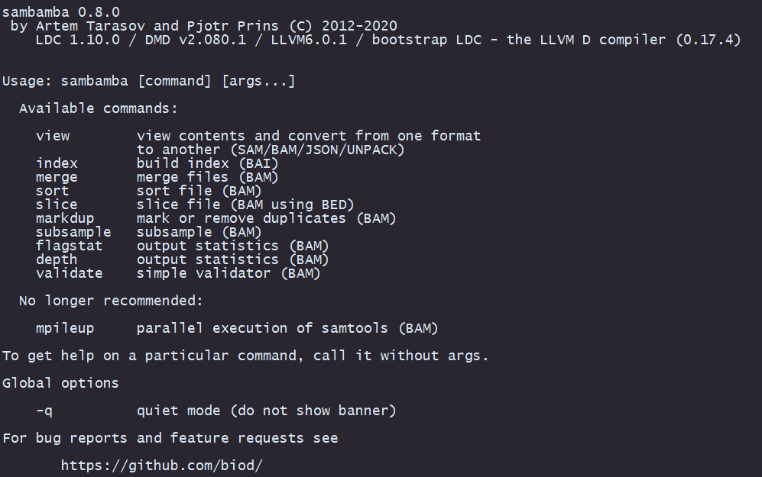Click the '-q' global option

pyautogui.click(x=44, y=411)
